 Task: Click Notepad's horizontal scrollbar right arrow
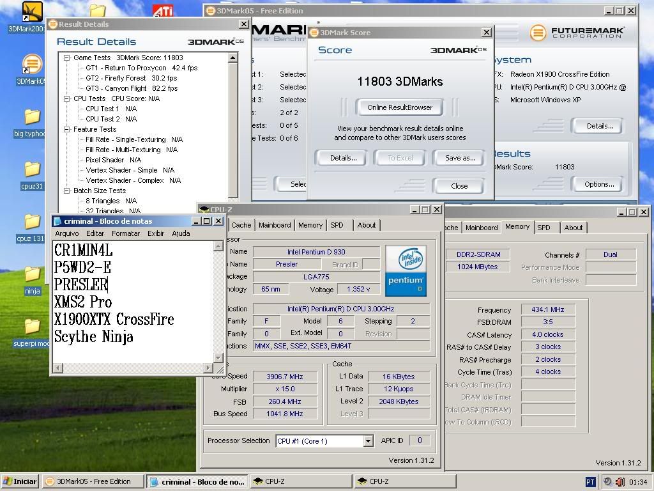(208, 368)
